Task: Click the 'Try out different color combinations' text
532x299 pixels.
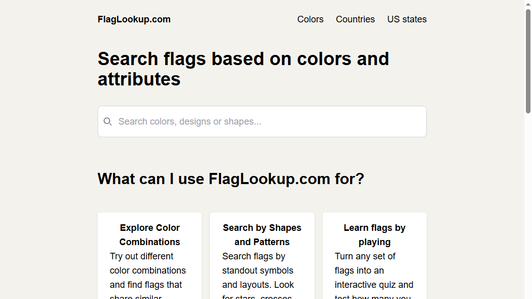Action: pos(148,277)
